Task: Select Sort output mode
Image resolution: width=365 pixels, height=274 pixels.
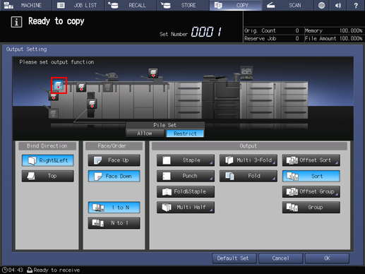Action: [x=311, y=176]
